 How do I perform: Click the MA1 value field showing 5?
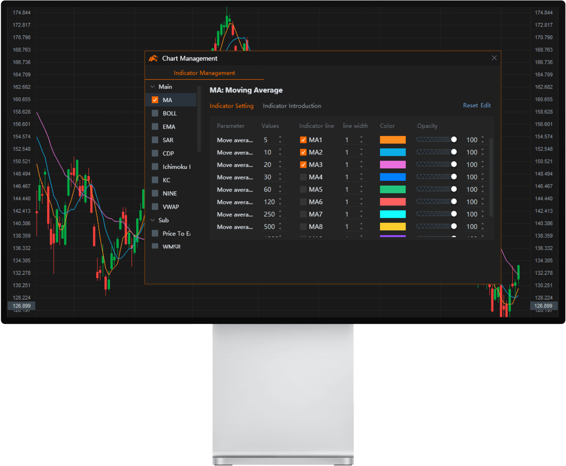tap(269, 139)
